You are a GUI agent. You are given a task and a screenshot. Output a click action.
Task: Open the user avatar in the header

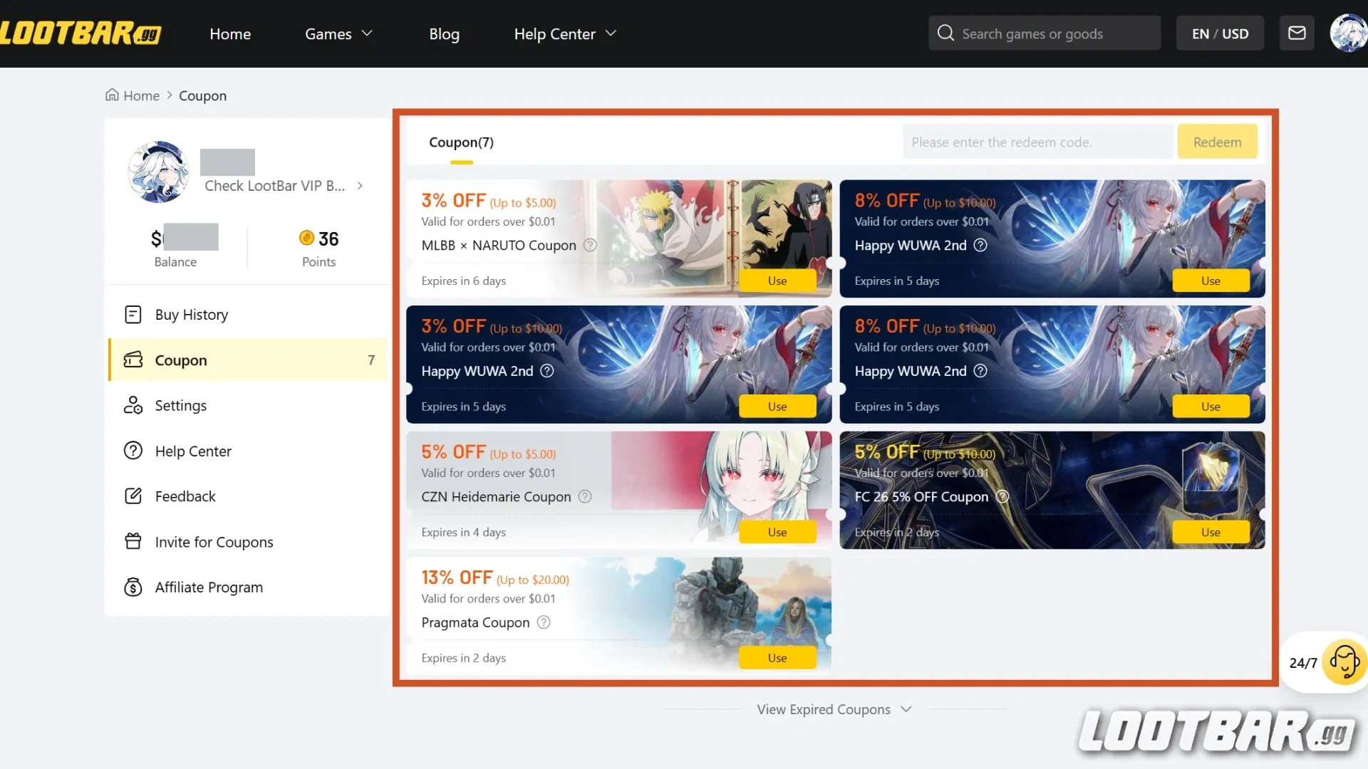[1348, 33]
